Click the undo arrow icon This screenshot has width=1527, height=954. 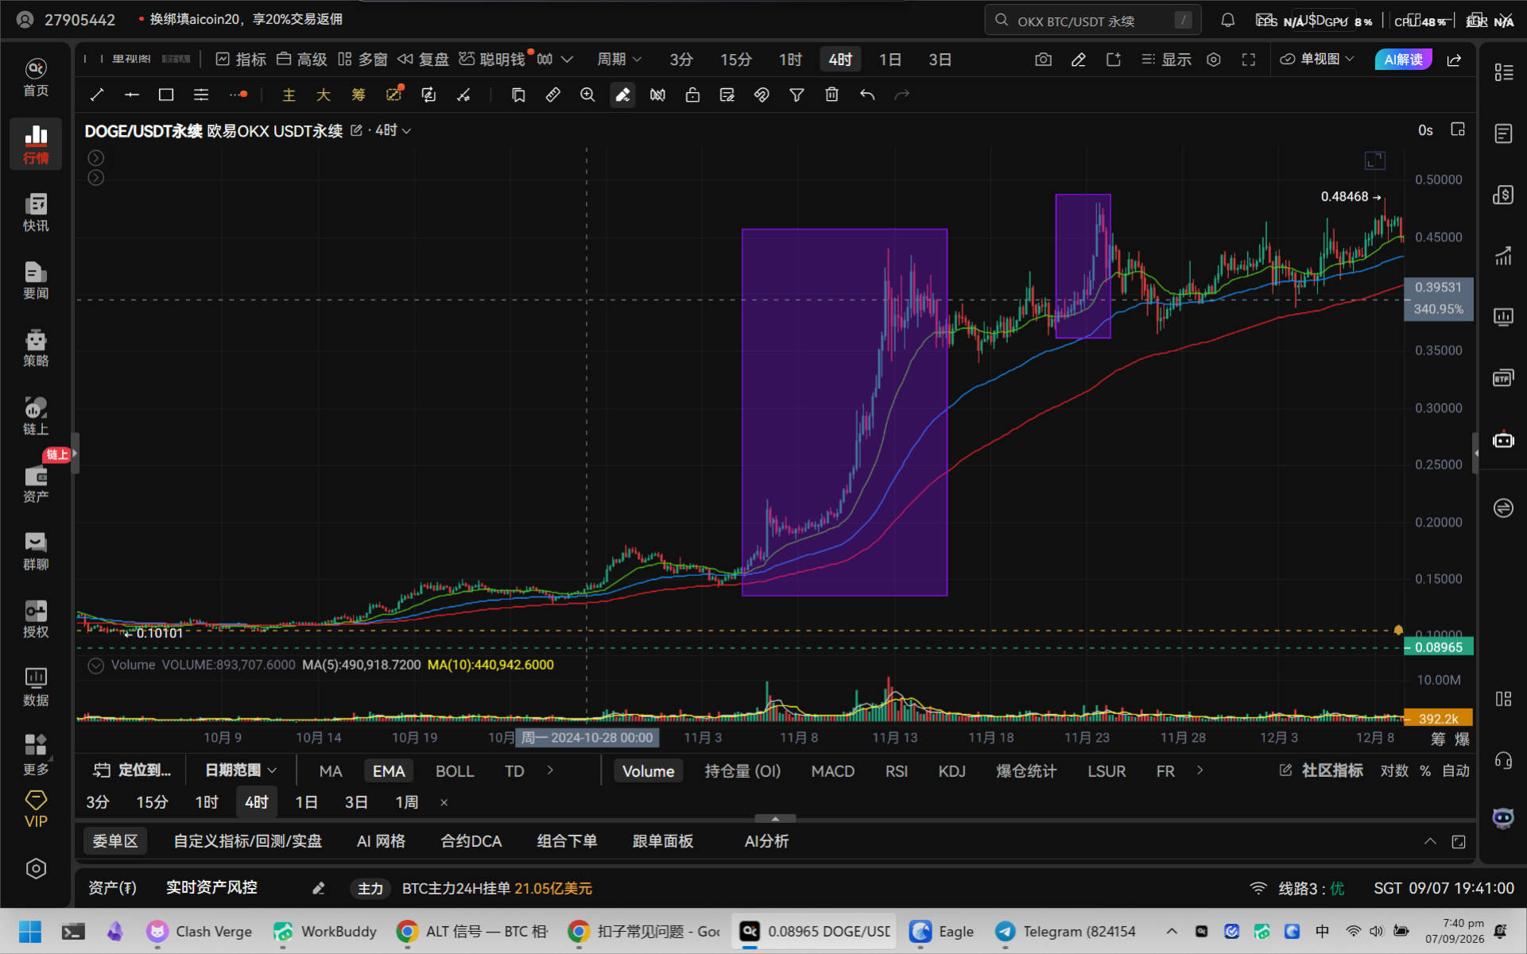tap(866, 95)
